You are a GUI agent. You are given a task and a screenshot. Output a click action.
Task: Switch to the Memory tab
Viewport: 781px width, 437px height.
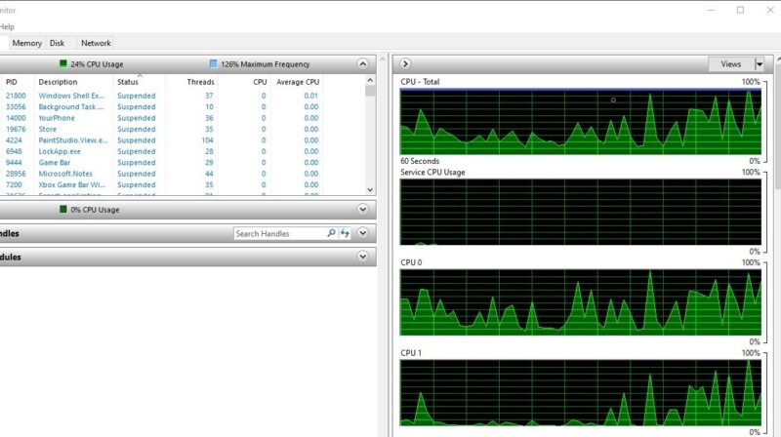tap(27, 43)
